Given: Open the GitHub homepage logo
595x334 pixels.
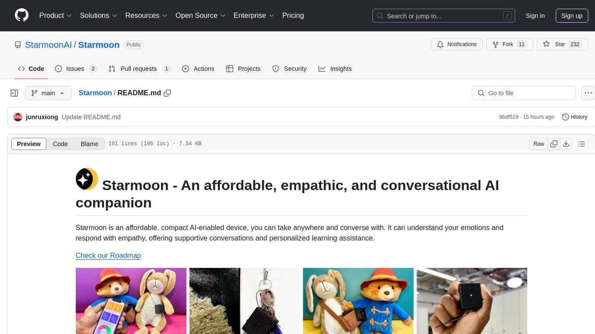Looking at the screenshot, I should pos(21,15).
